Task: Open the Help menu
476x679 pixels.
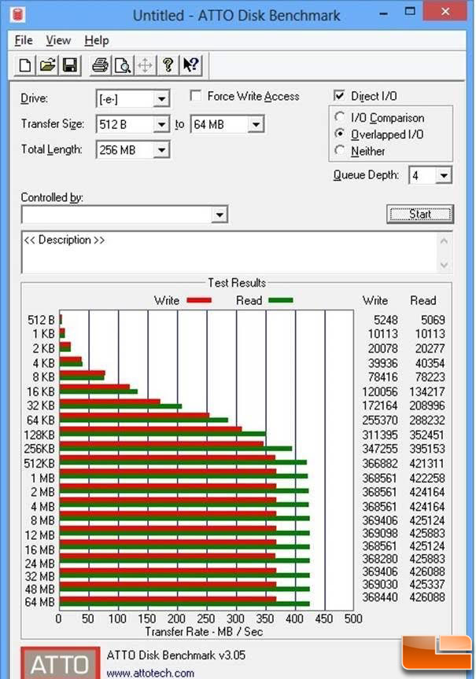Action: point(96,41)
